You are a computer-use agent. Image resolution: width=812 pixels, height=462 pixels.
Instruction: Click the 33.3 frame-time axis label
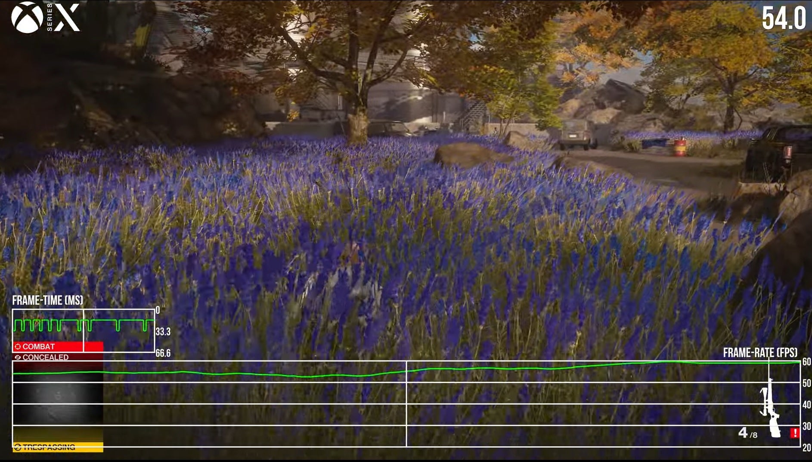coord(163,332)
